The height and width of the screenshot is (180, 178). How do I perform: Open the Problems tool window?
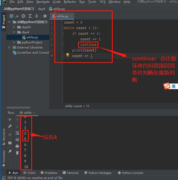click(49, 173)
